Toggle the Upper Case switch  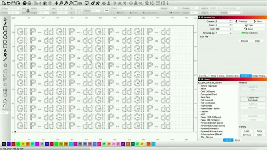tap(144, 12)
